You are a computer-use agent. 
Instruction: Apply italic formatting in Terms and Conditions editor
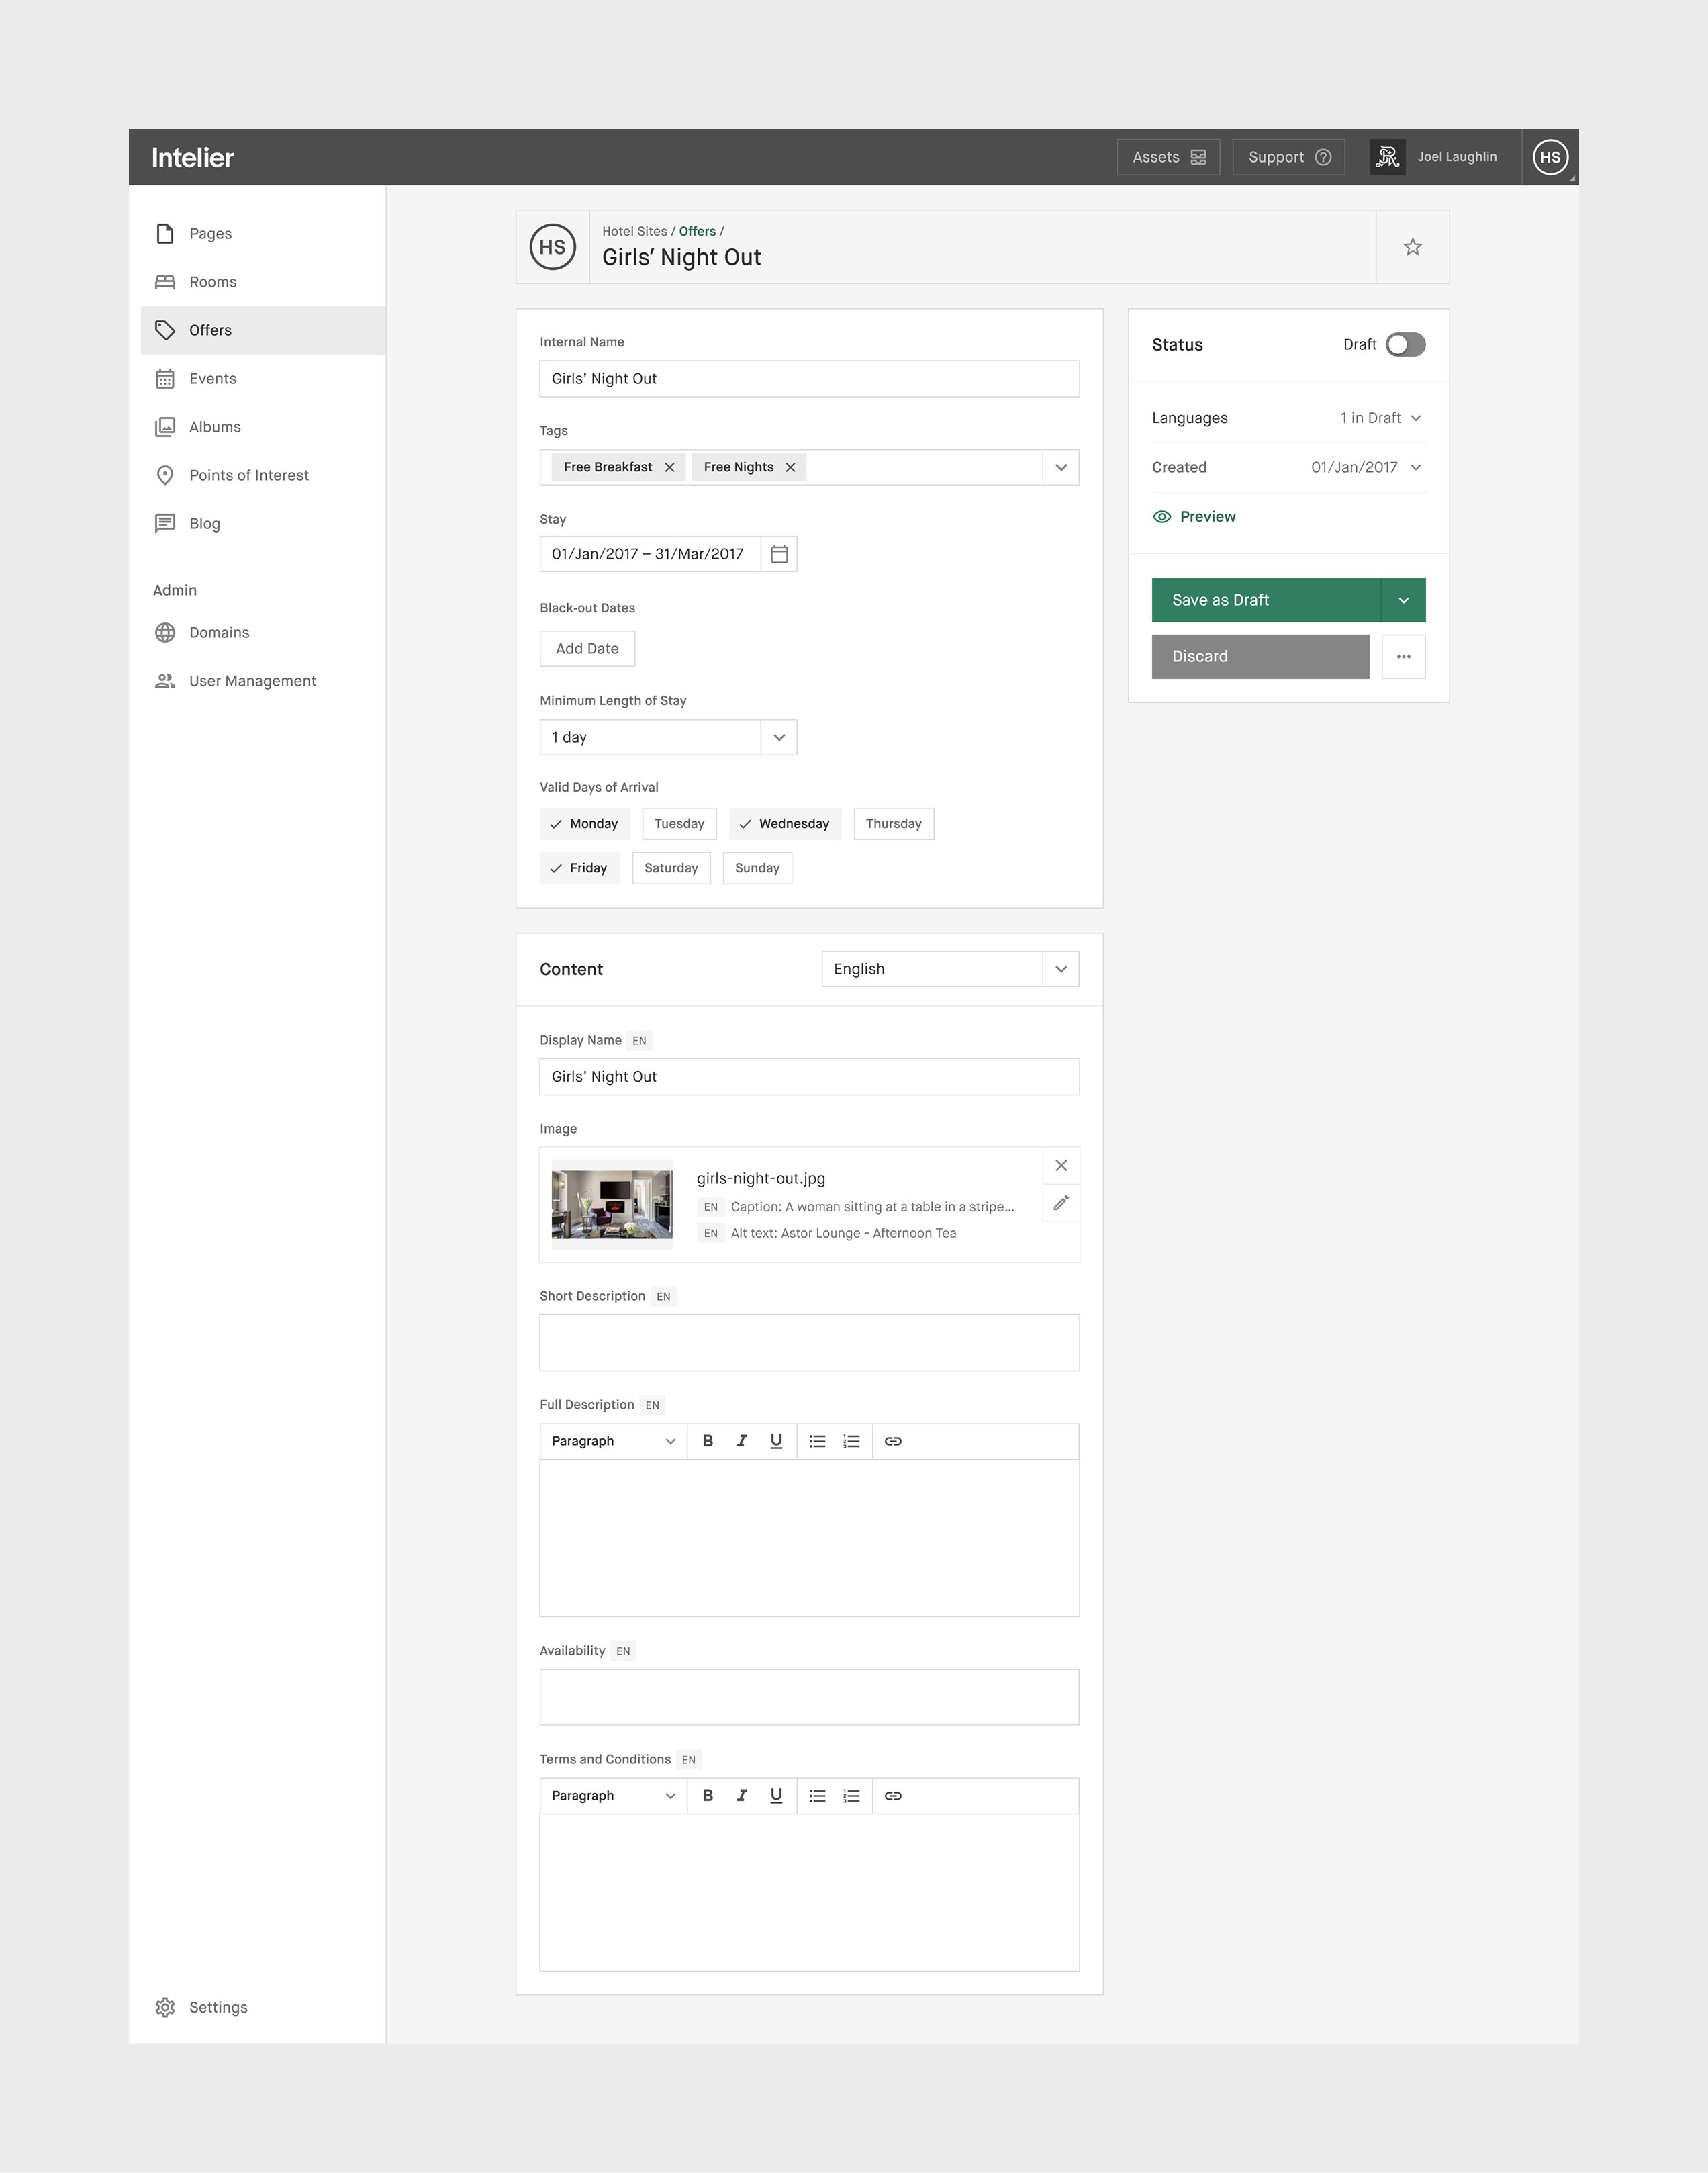click(x=742, y=1795)
